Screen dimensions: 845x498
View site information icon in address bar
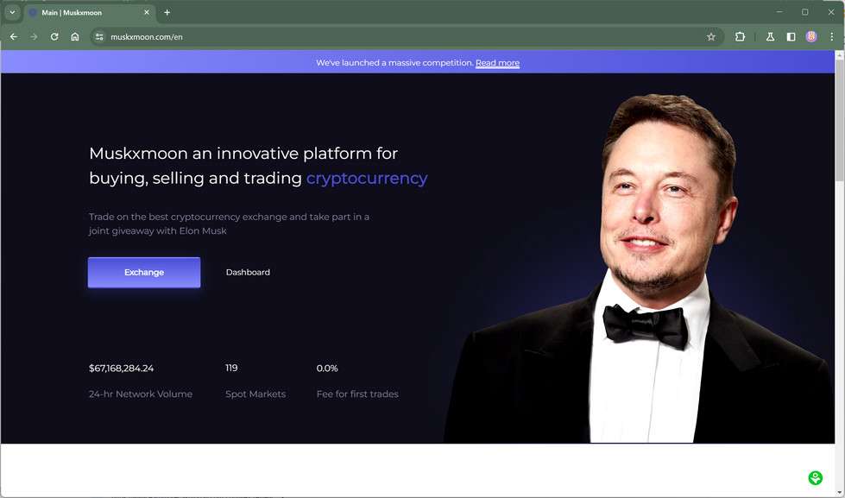[99, 37]
